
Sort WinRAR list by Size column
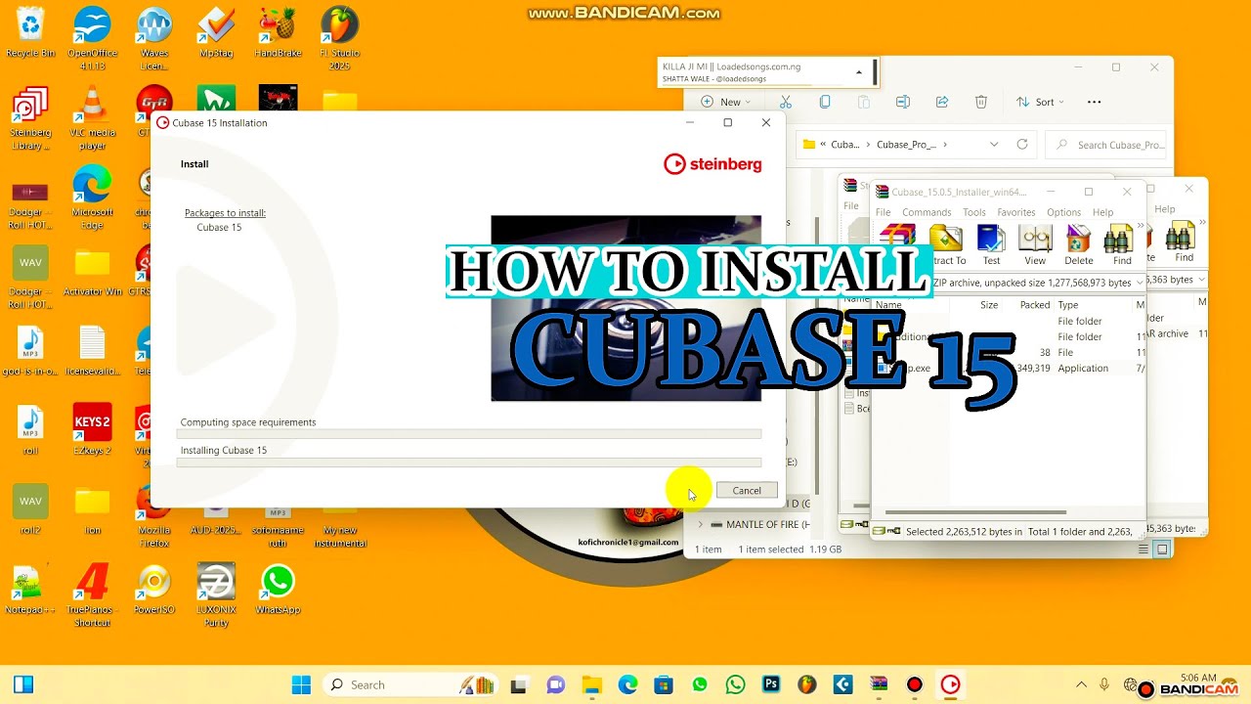click(x=989, y=305)
